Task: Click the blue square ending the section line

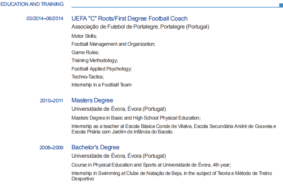Action: (x=280, y=5)
